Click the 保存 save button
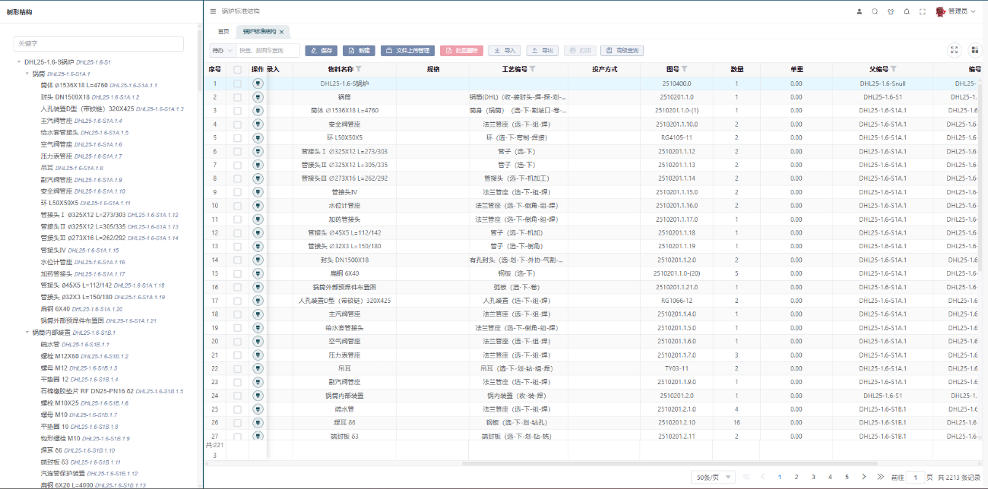The width and height of the screenshot is (988, 489). coord(321,50)
